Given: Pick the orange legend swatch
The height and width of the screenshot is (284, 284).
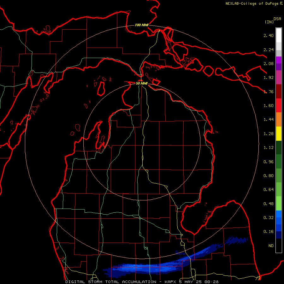Looking at the screenshot, I should [279, 120].
